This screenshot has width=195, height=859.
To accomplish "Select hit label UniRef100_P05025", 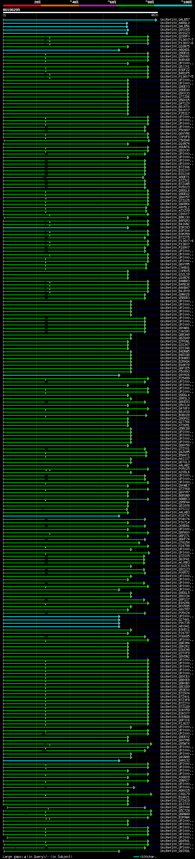I will coord(175,469).
